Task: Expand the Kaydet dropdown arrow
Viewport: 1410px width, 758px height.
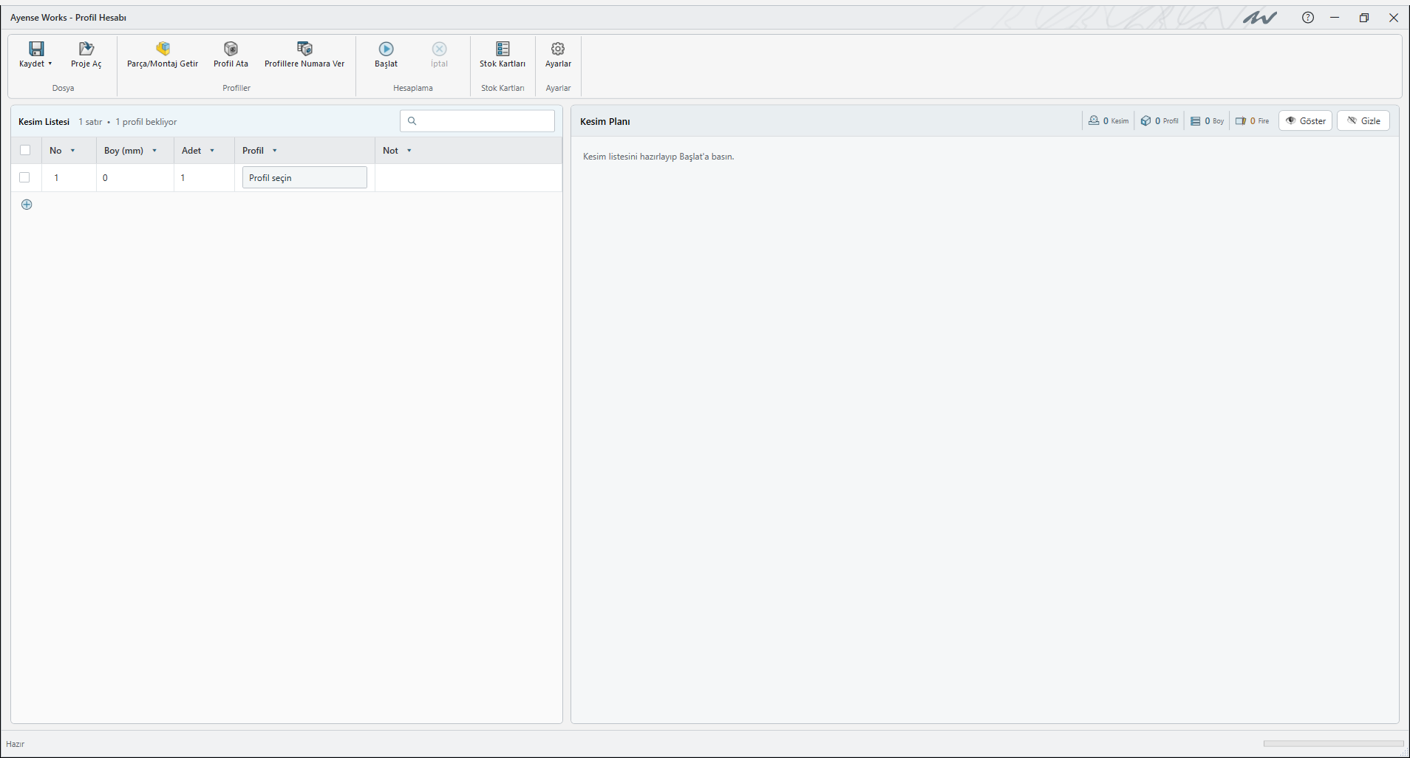Action: (50, 64)
